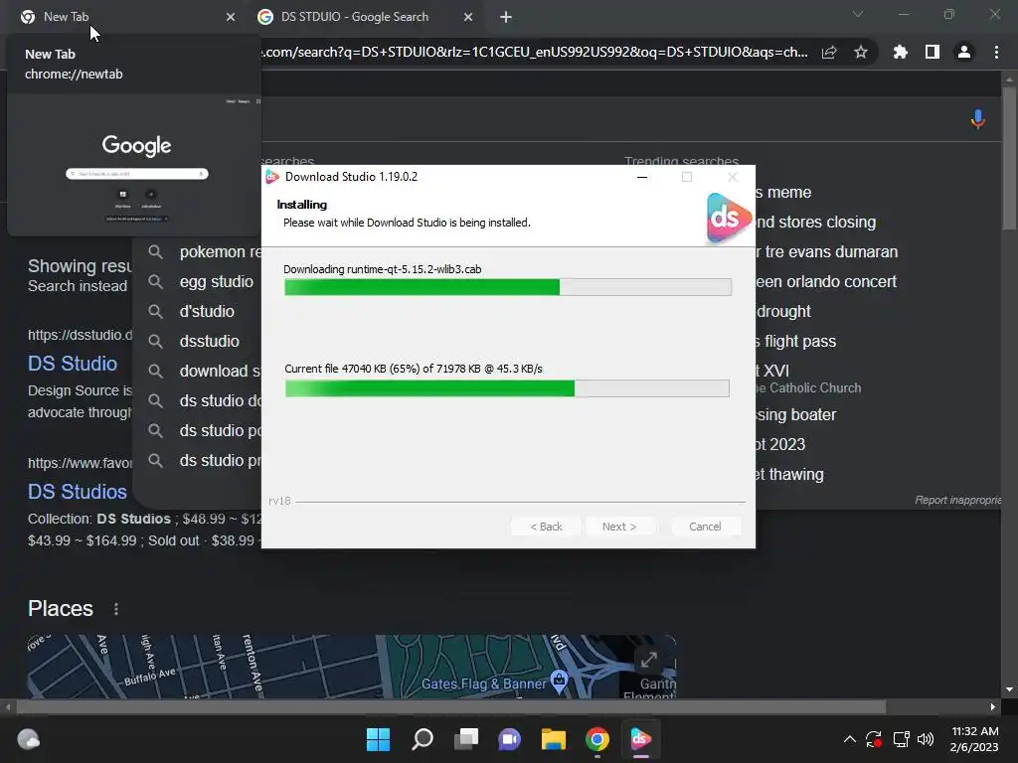The width and height of the screenshot is (1018, 763).
Task: Click the Chrome taskbar icon
Action: click(597, 739)
